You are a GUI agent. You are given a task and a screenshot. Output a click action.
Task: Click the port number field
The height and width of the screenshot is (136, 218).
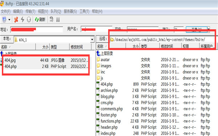coord(179,29)
